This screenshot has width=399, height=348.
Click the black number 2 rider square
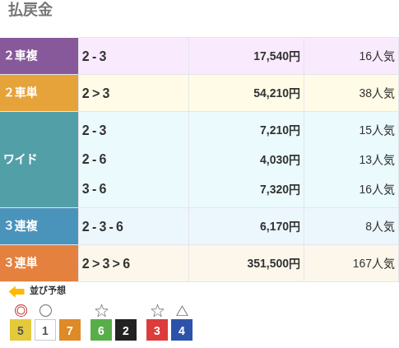126,330
